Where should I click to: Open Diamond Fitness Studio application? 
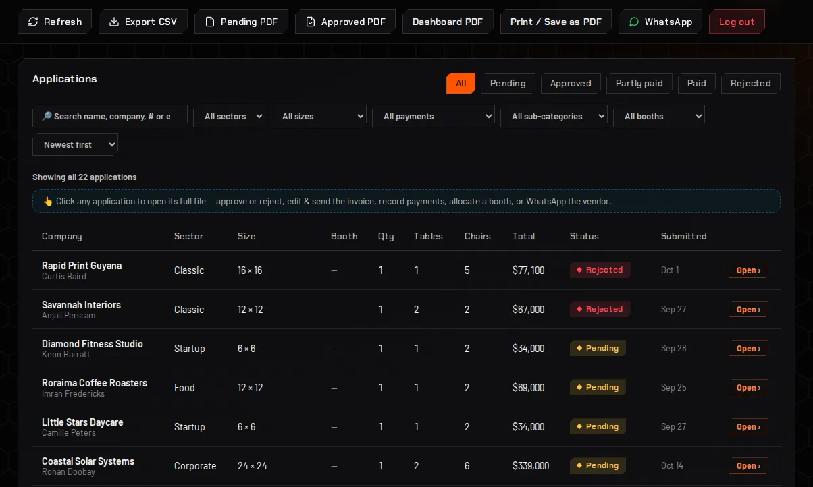click(x=748, y=349)
